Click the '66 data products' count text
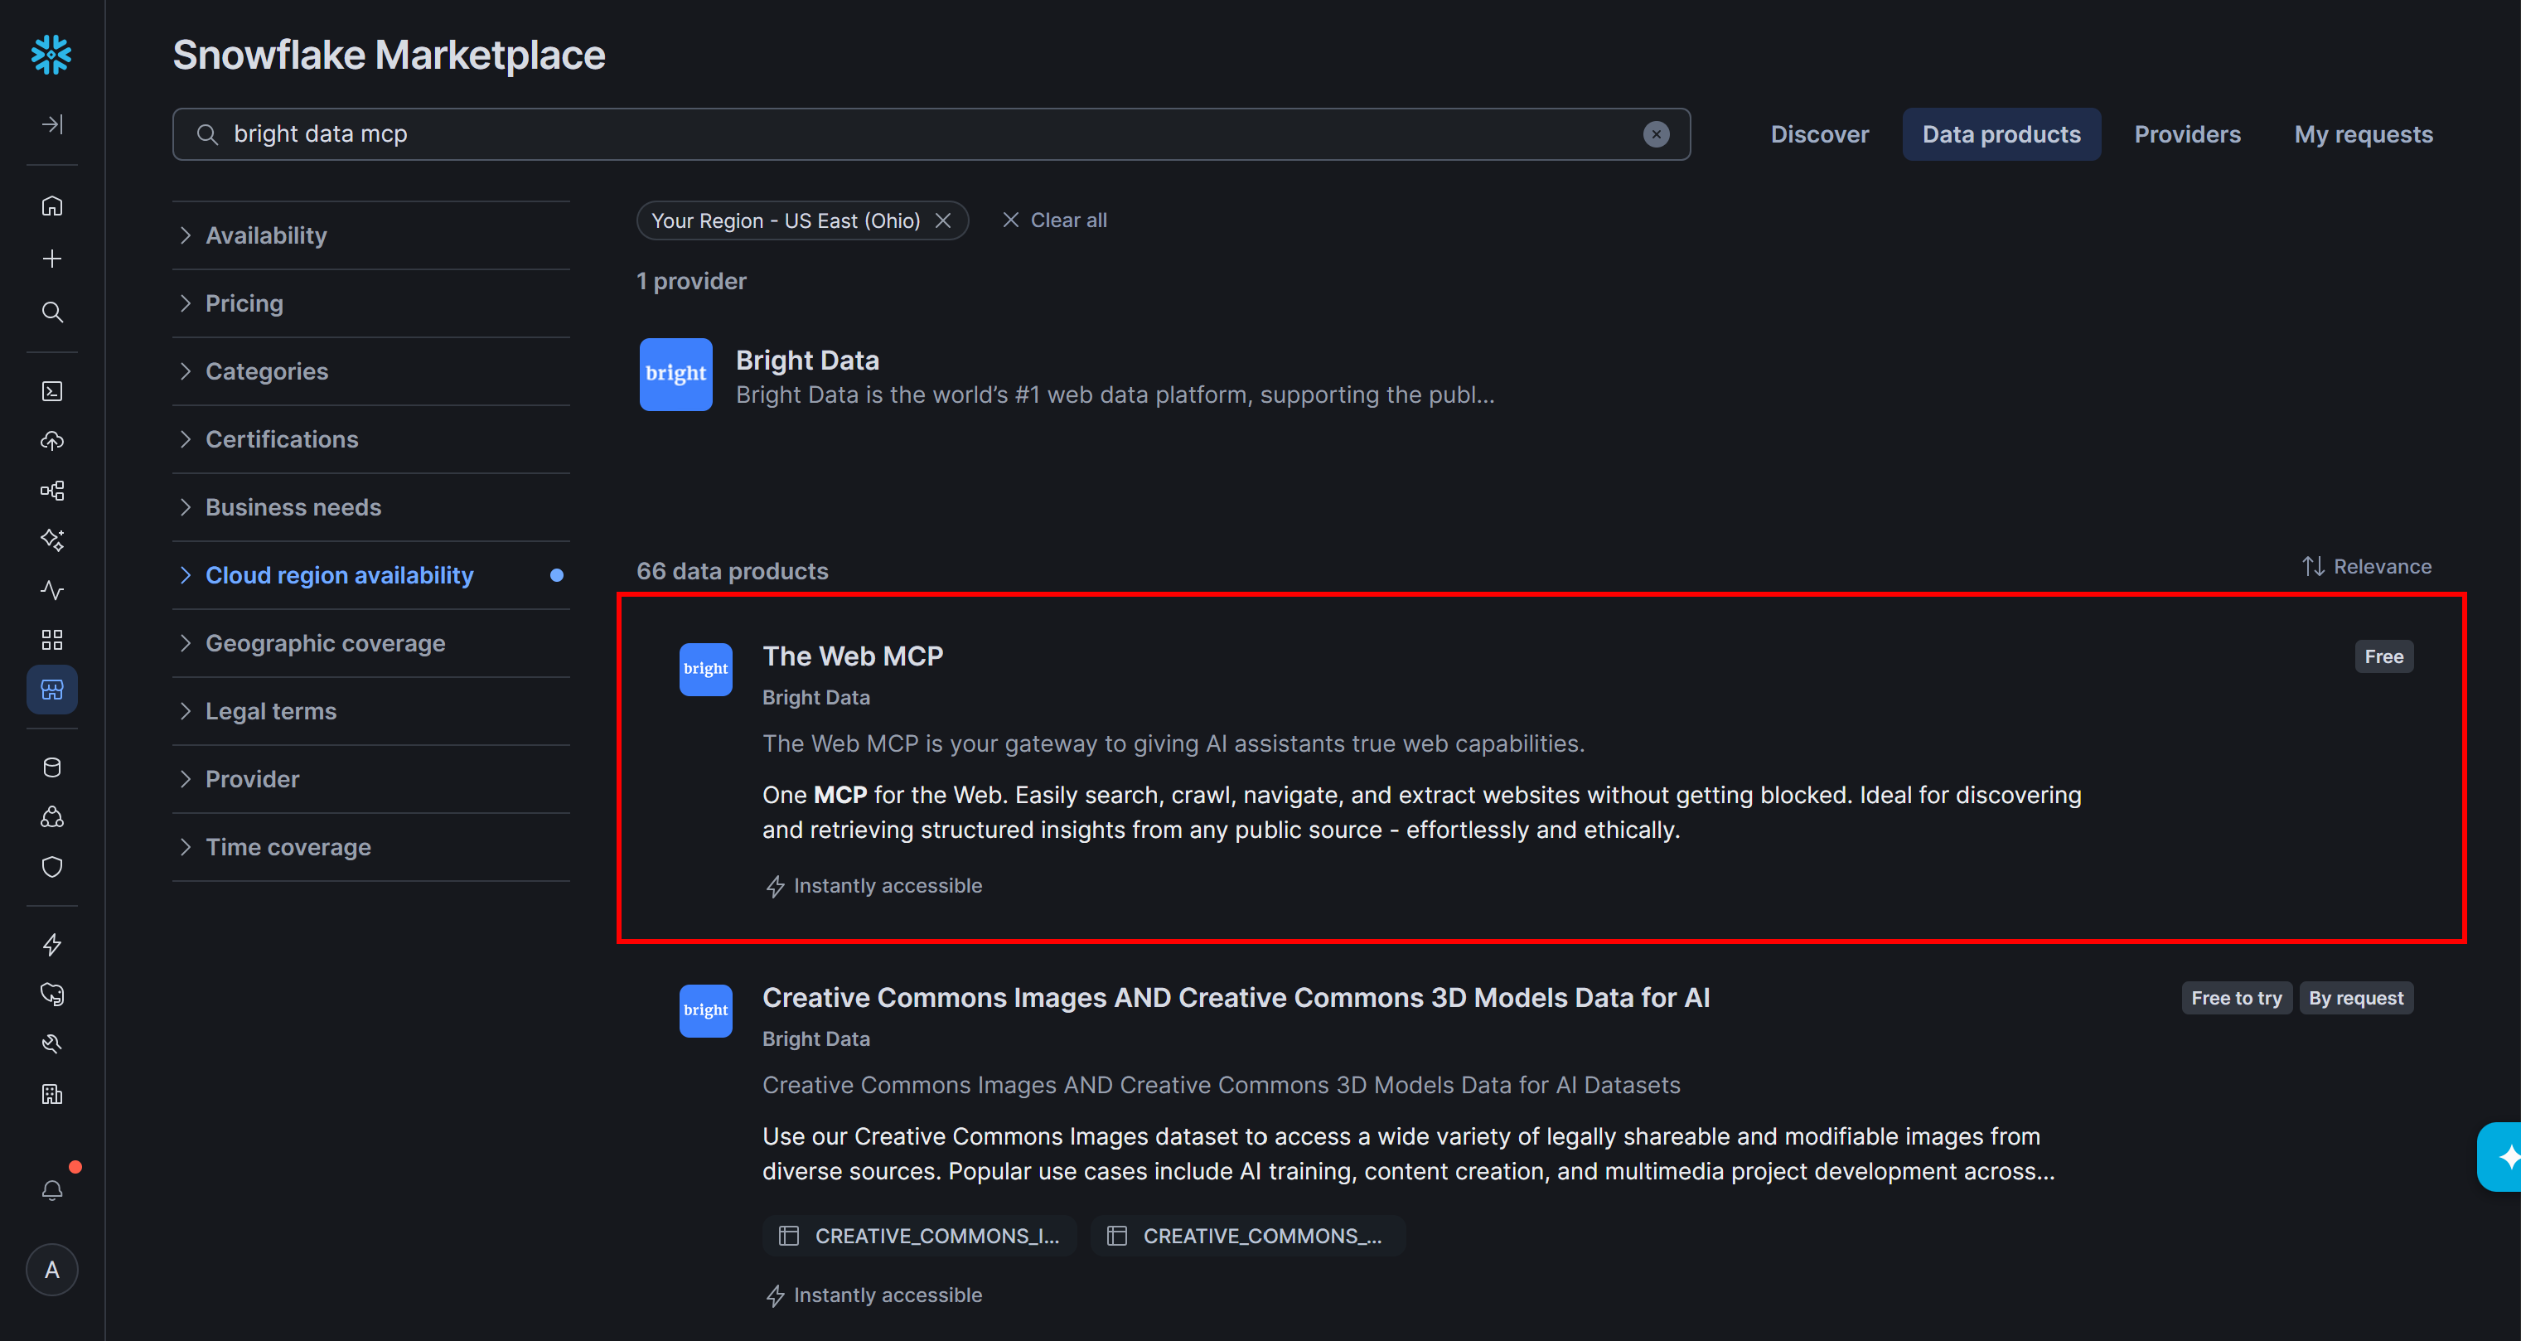This screenshot has height=1341, width=2521. 732,571
